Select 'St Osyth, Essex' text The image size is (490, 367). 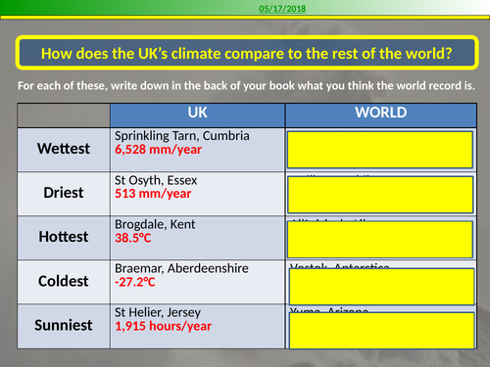point(156,180)
